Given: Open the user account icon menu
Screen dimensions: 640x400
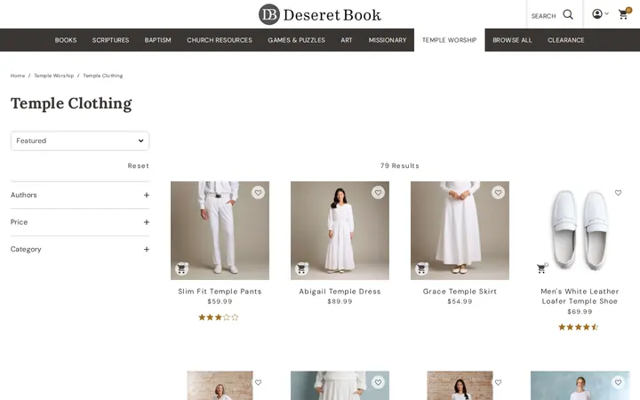Looking at the screenshot, I should coord(596,14).
